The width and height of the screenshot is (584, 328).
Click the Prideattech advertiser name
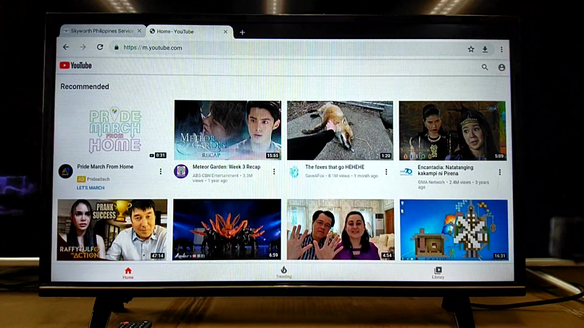98,179
